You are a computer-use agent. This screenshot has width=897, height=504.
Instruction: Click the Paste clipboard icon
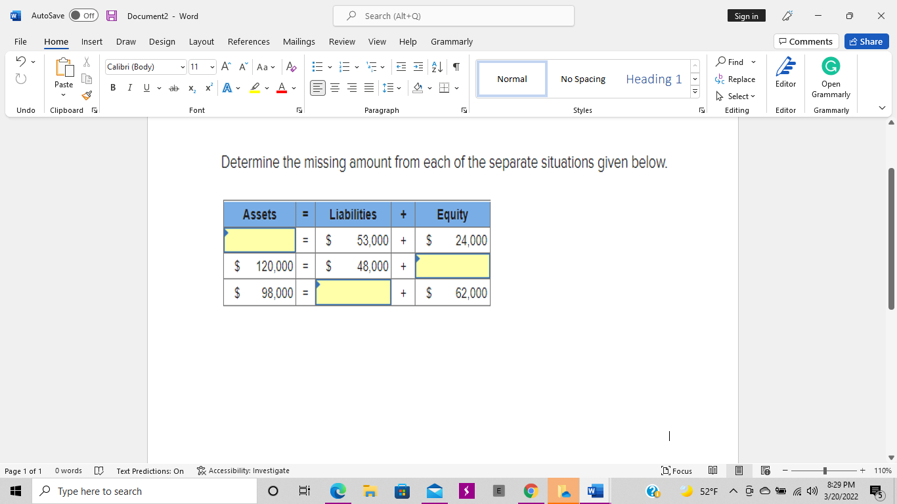pos(64,68)
